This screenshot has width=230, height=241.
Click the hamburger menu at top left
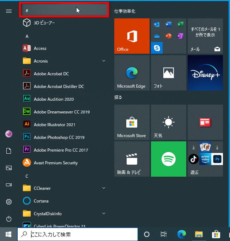[x=9, y=11]
